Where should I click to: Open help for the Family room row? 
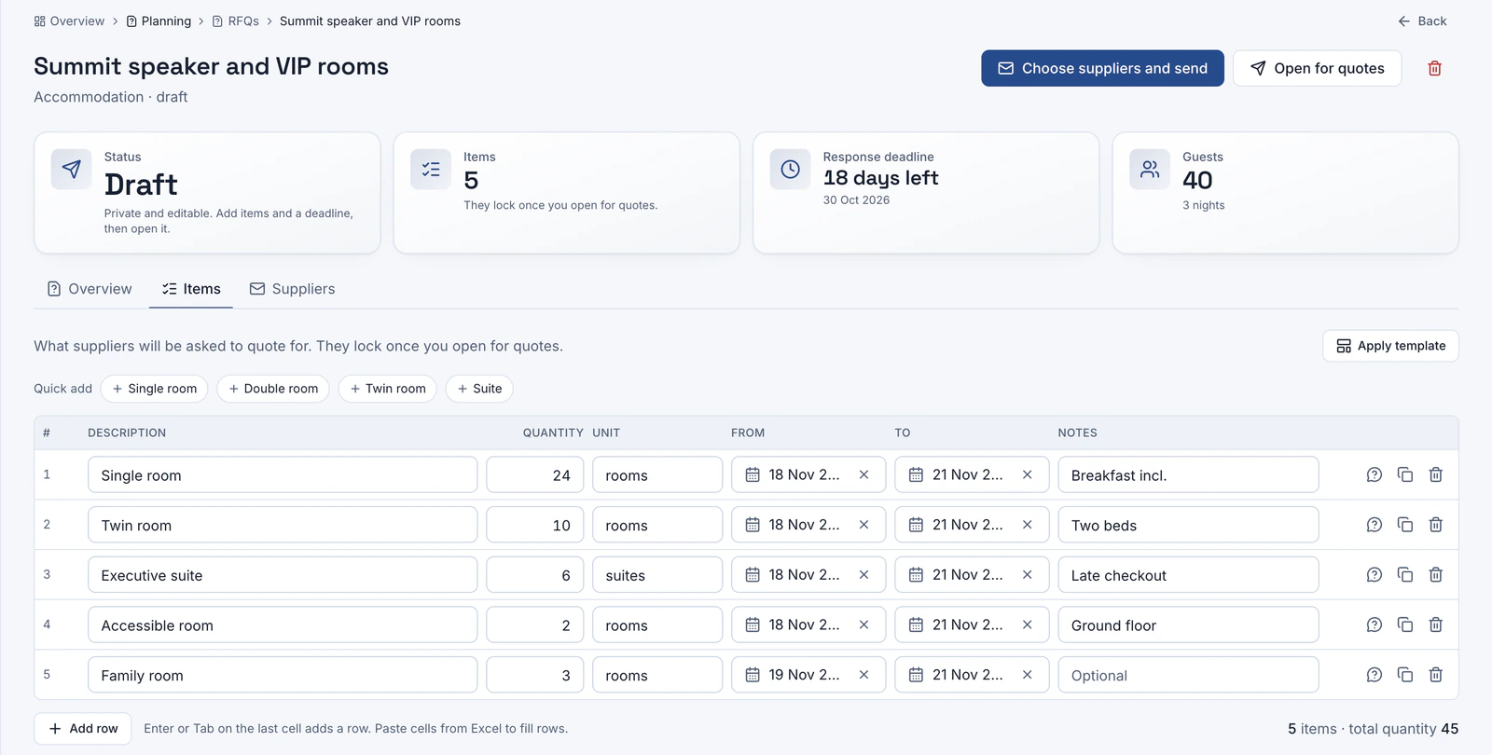pos(1374,675)
